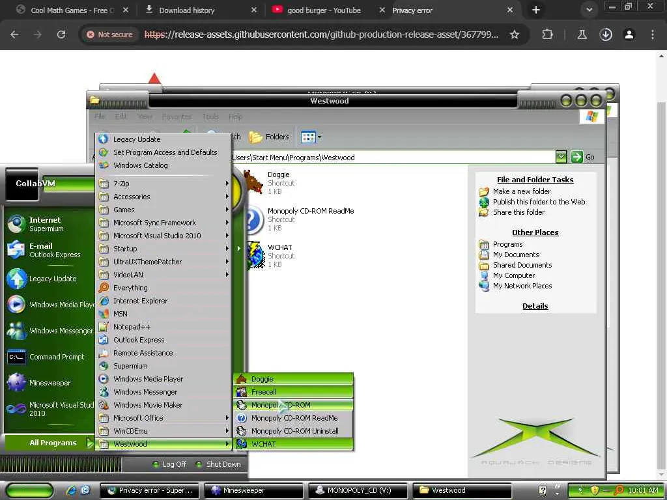Image resolution: width=667 pixels, height=500 pixels.
Task: Switch to MONOPOLY_CD (V:) taskbar button
Action: coord(358,490)
